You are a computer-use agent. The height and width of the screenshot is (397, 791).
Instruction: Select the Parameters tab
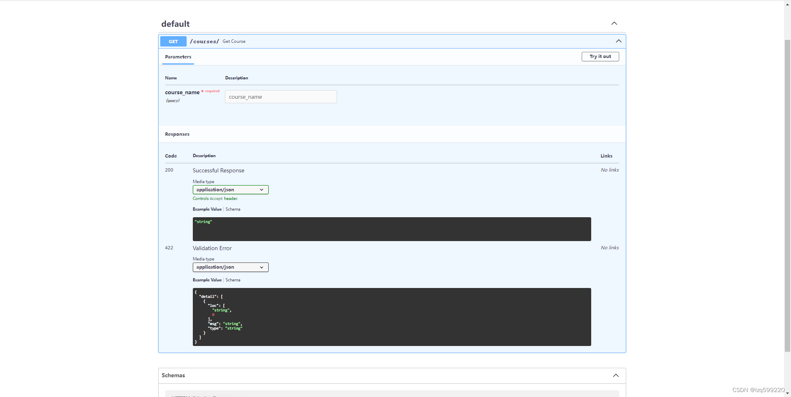[178, 57]
